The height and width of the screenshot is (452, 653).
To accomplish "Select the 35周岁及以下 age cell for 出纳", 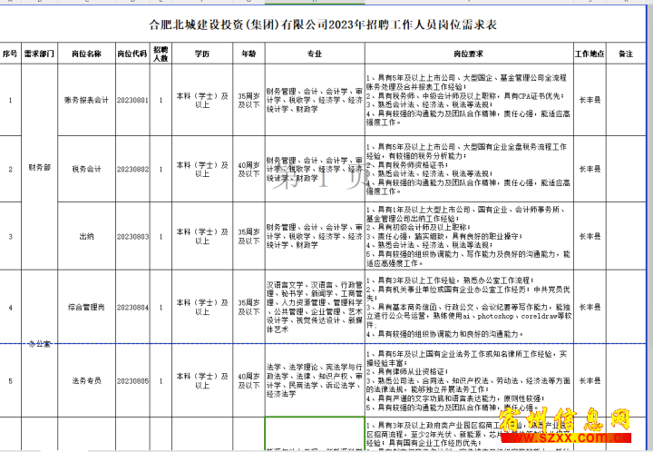I will [249, 236].
